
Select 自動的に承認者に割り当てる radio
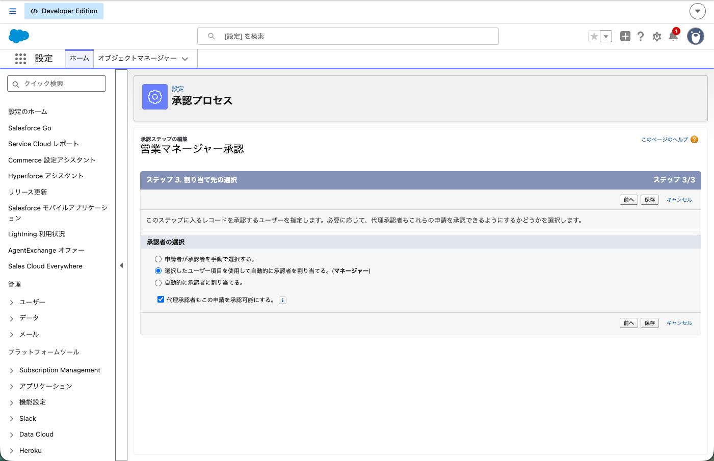coord(158,283)
